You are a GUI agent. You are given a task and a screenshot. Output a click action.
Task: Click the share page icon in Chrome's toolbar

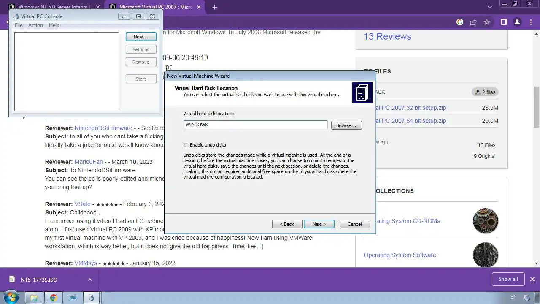[473, 22]
